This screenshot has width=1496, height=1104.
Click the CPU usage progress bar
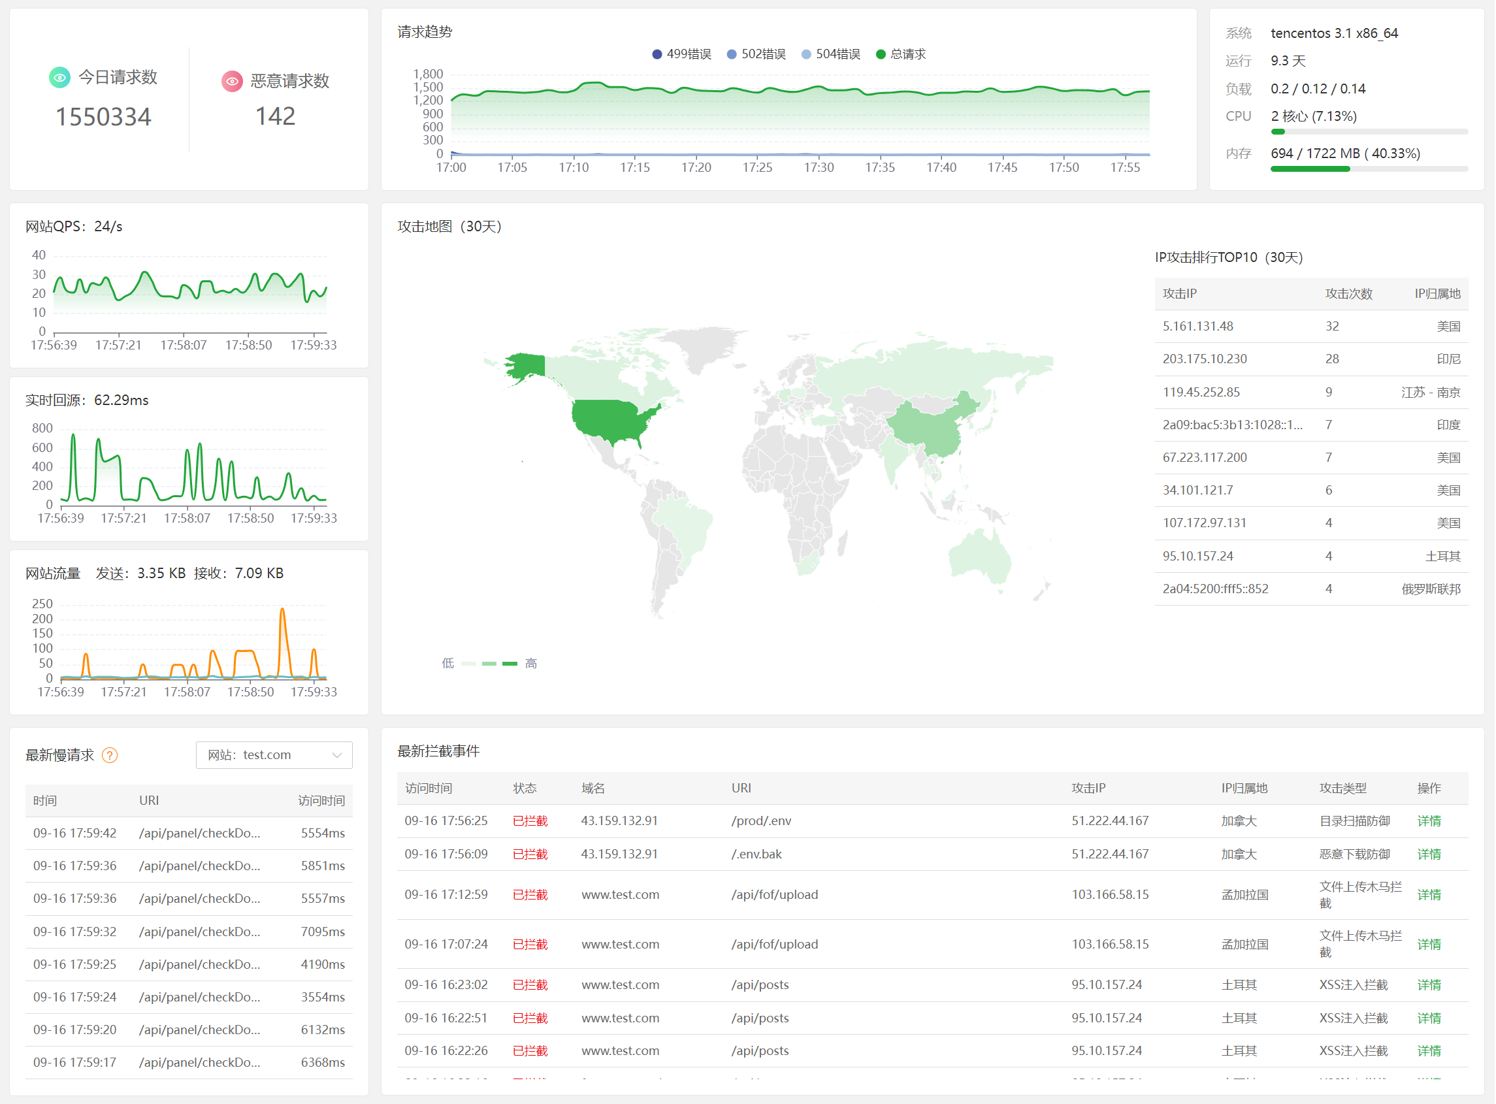(x=1370, y=133)
